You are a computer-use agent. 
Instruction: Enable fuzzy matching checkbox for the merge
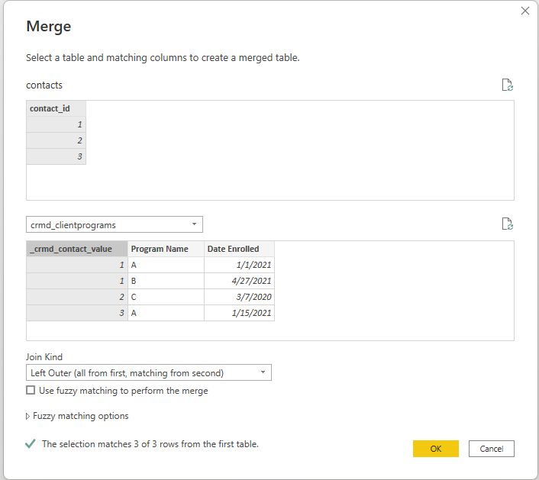point(31,390)
